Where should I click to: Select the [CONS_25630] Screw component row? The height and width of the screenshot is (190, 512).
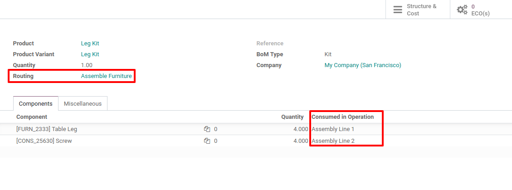coord(44,141)
